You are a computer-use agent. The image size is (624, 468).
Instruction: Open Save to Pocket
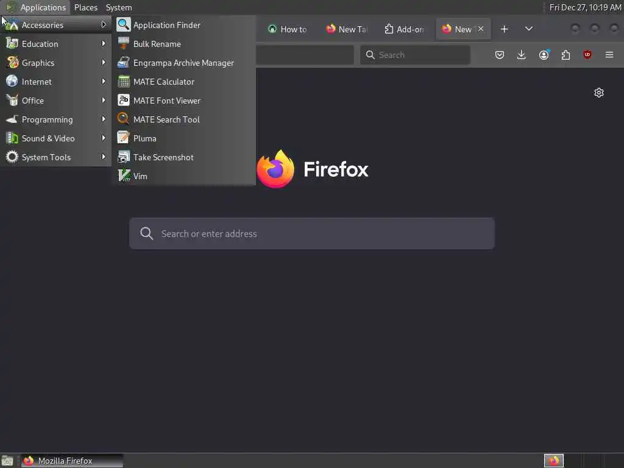pyautogui.click(x=500, y=55)
